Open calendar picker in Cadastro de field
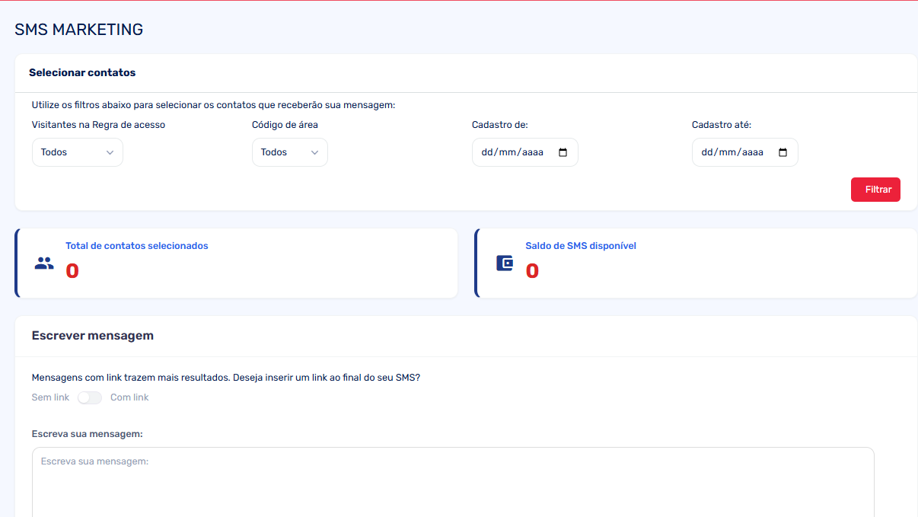The image size is (918, 517). (x=563, y=152)
